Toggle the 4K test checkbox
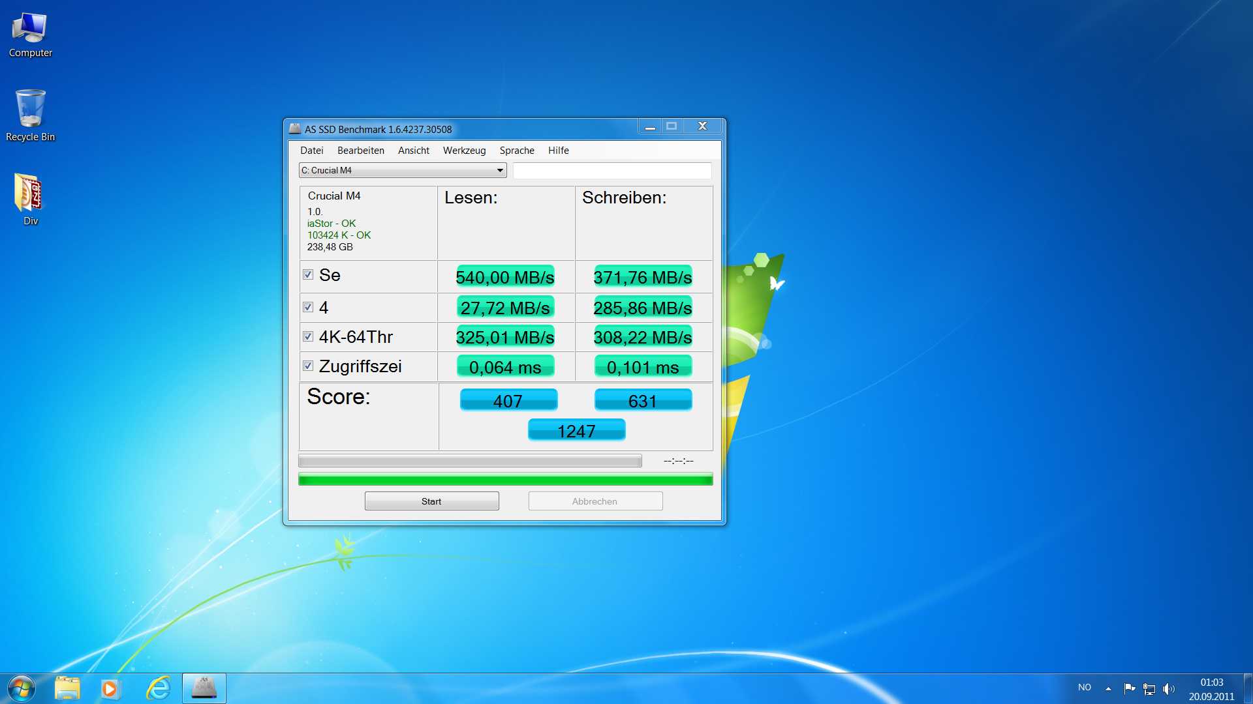 [308, 307]
